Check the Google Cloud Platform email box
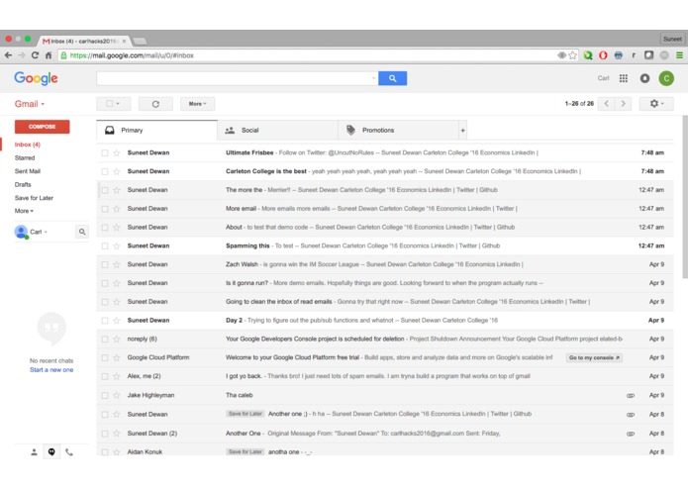Viewport: 688px width, 489px height. tap(104, 358)
